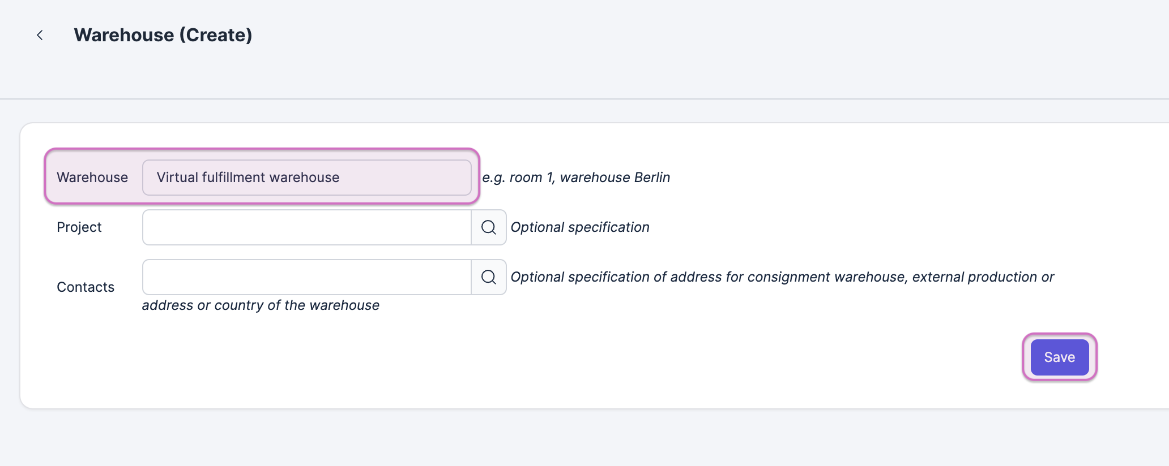
Task: Click the word "(Create)" in the heading
Action: click(216, 35)
